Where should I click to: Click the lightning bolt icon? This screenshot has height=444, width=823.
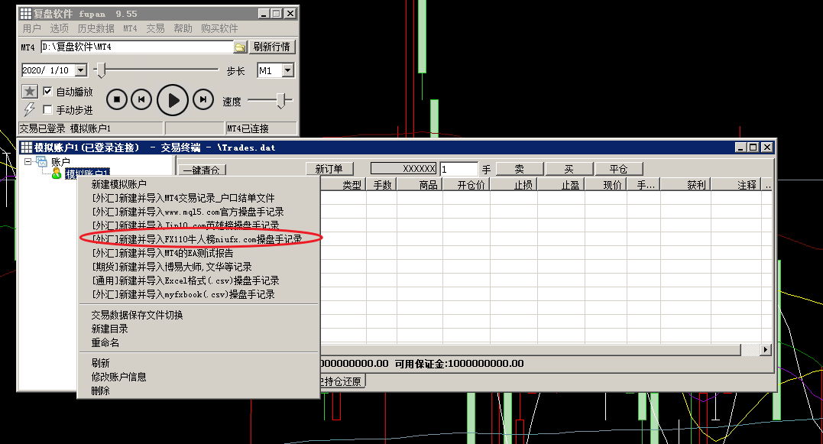click(29, 109)
